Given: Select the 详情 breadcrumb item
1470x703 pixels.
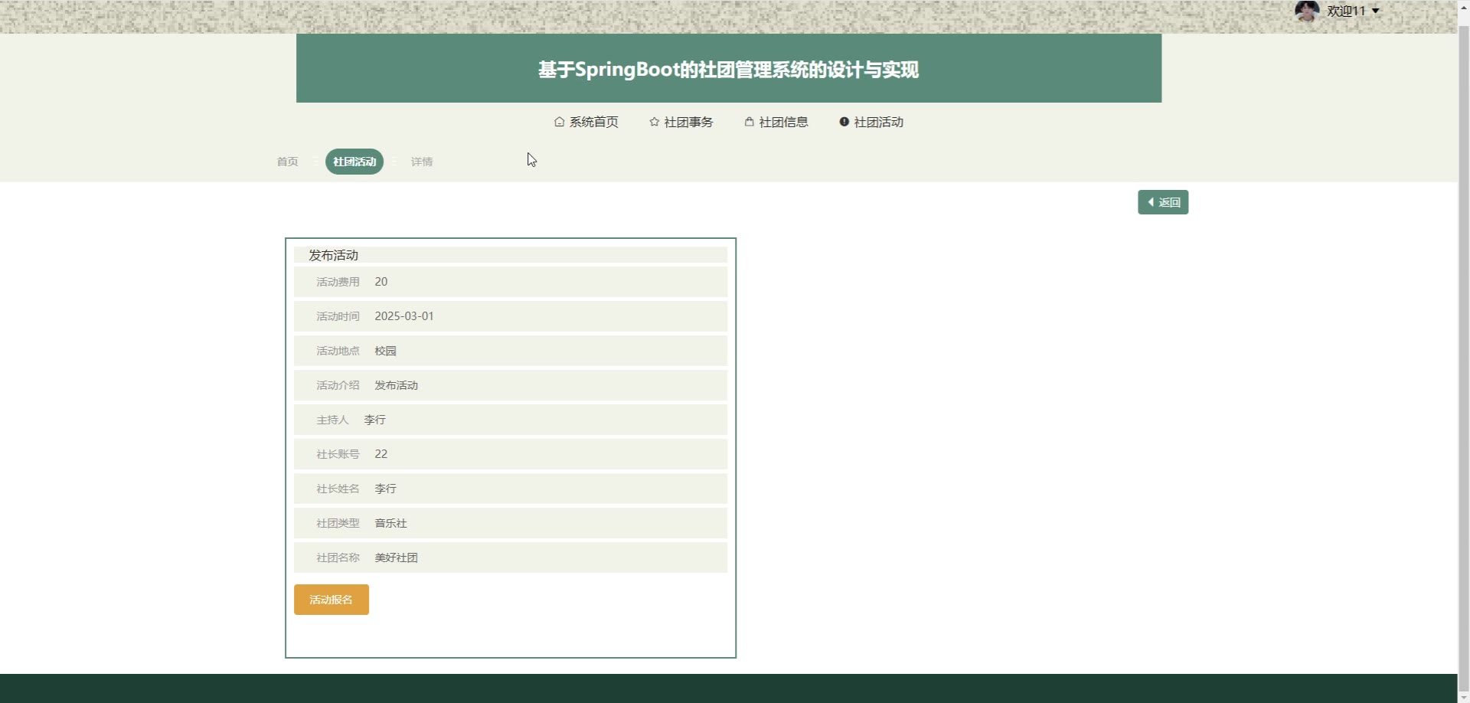Looking at the screenshot, I should tap(422, 162).
